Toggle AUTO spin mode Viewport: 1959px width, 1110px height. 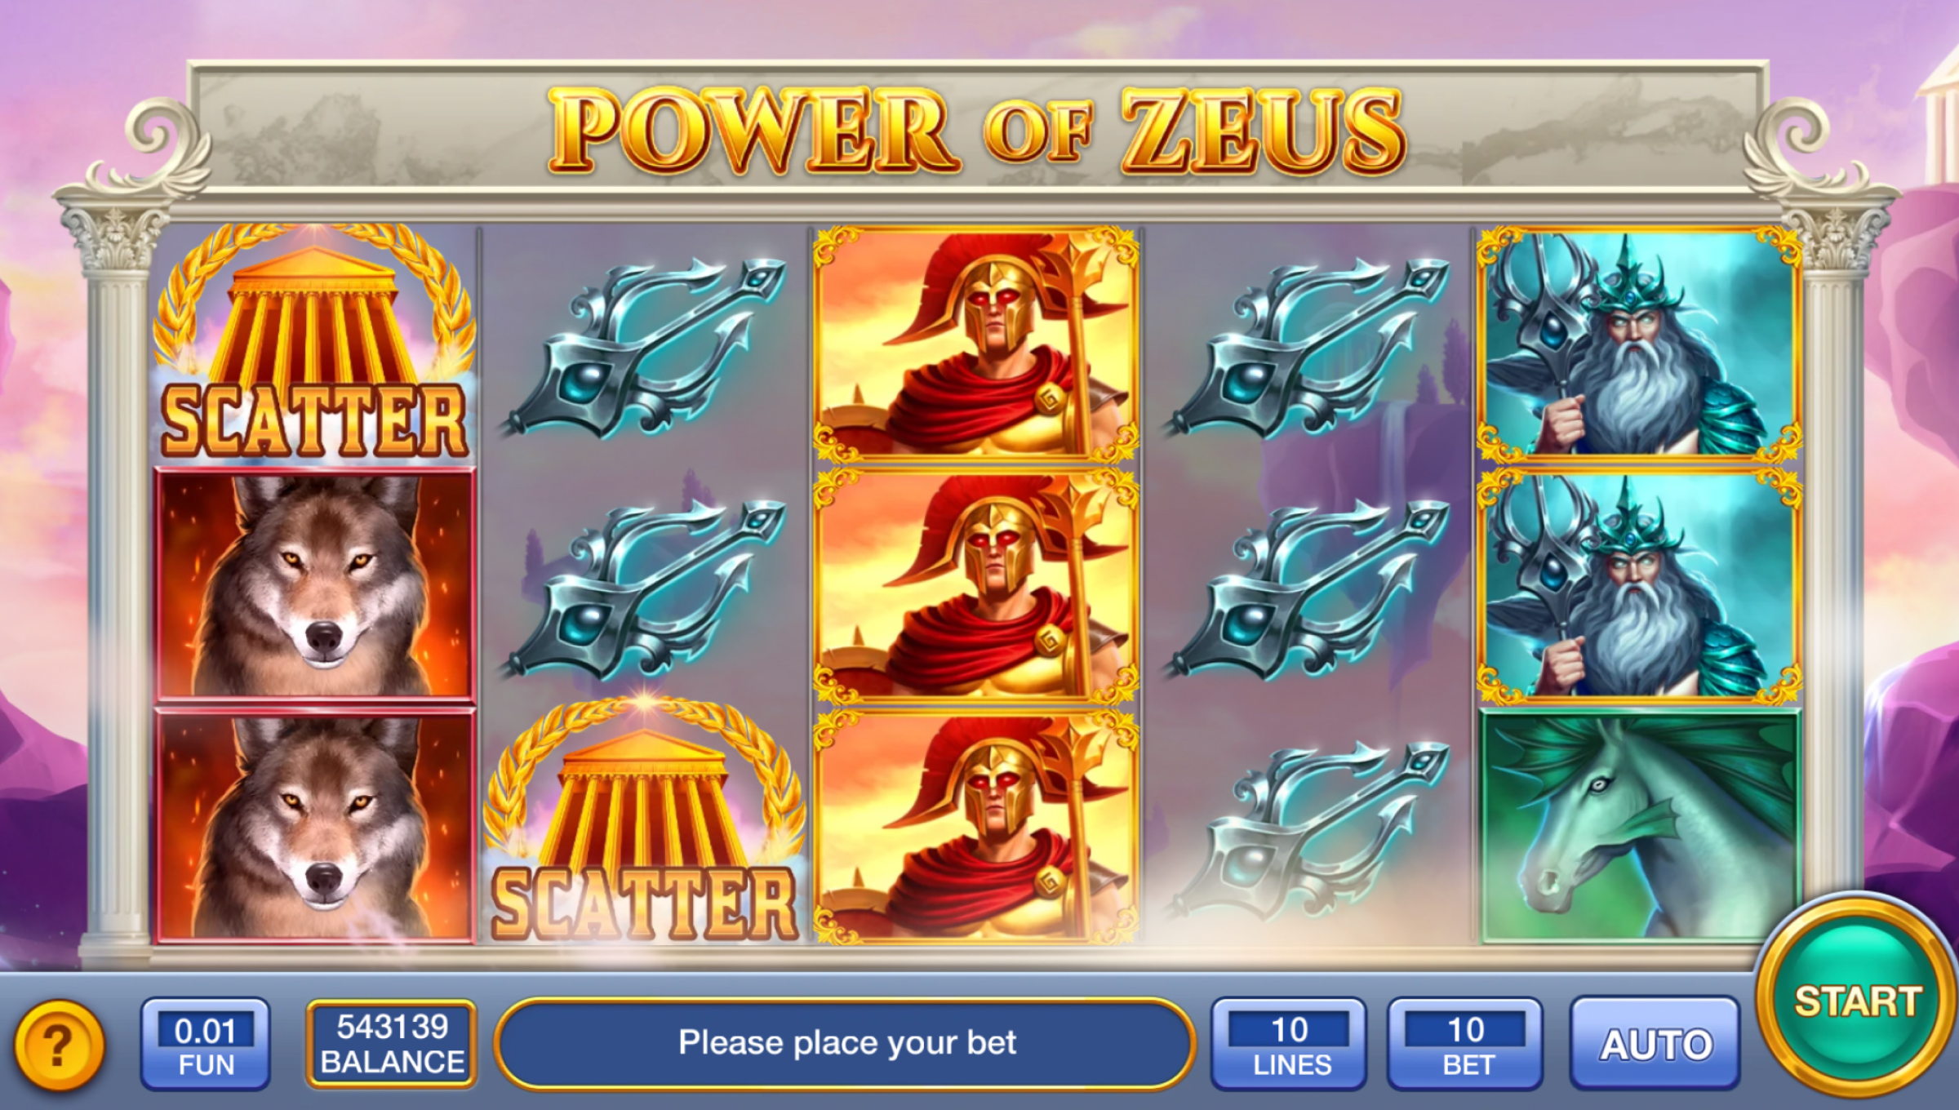(1655, 1043)
